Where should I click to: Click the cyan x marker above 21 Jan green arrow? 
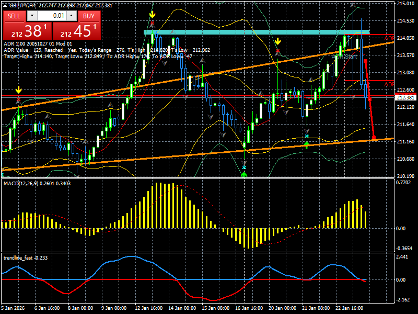pyautogui.click(x=307, y=136)
